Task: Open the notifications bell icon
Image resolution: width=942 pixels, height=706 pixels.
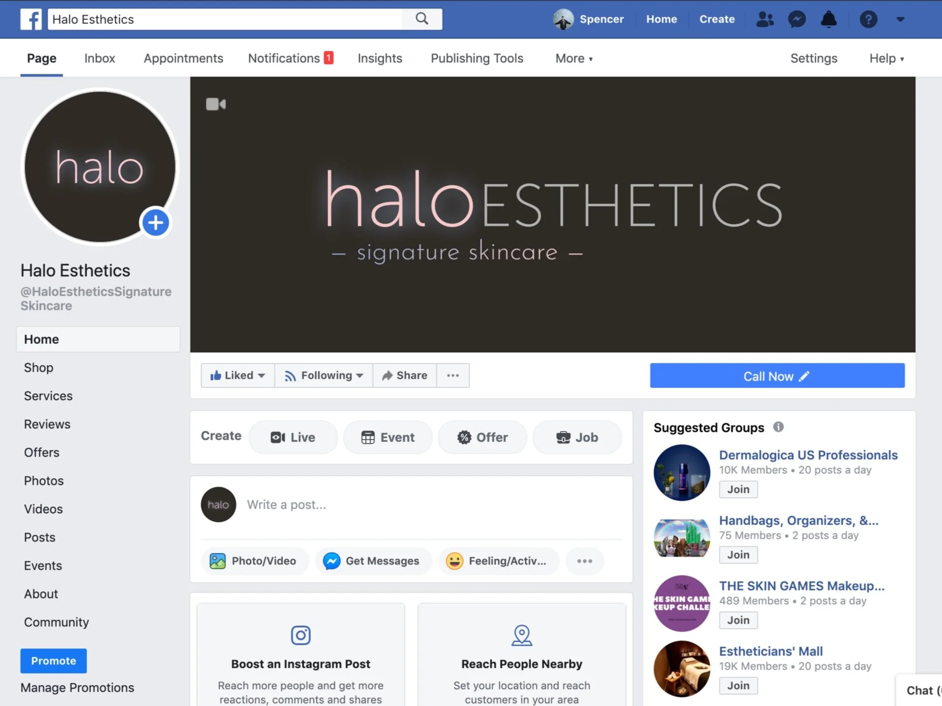Action: (x=829, y=19)
